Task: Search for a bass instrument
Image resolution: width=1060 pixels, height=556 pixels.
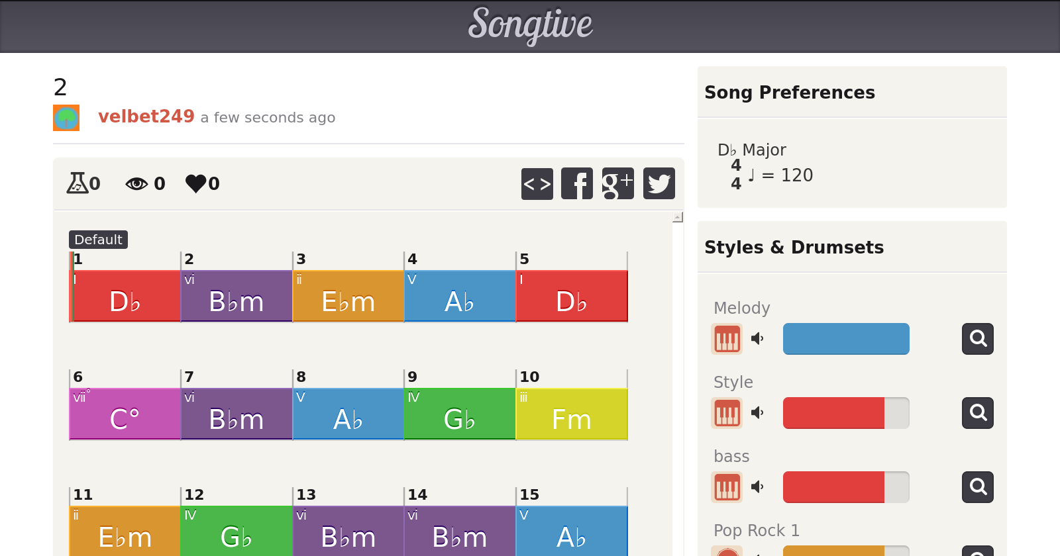Action: coord(977,487)
